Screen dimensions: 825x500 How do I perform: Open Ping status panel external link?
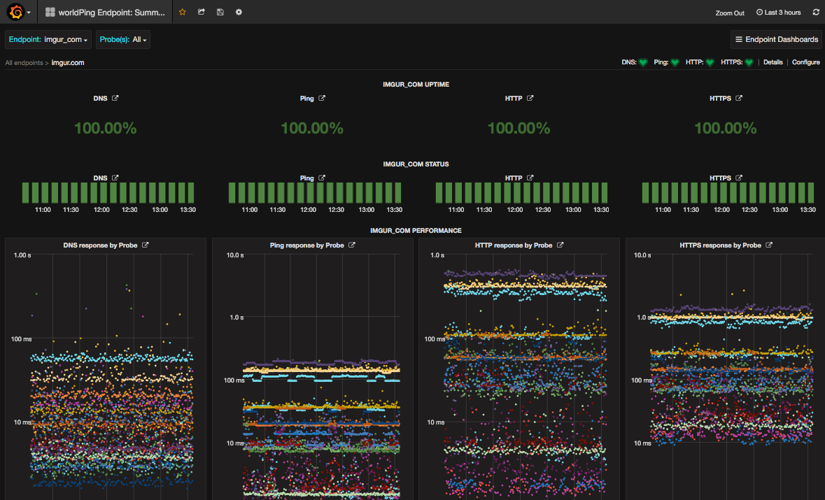click(322, 178)
